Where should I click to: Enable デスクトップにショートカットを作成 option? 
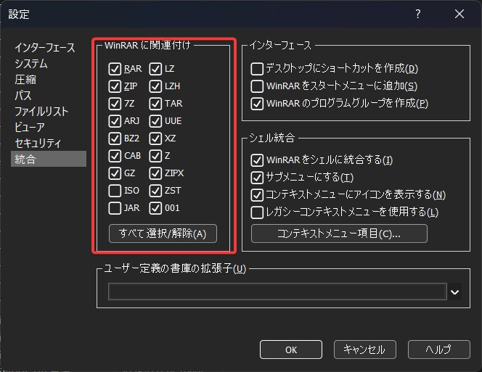257,69
